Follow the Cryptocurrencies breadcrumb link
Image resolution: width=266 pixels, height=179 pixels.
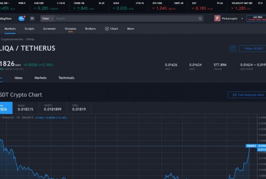point(12,39)
